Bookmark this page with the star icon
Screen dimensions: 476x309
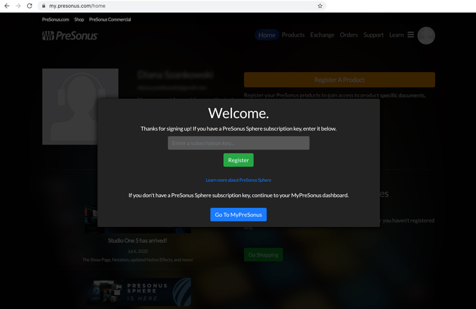(320, 6)
